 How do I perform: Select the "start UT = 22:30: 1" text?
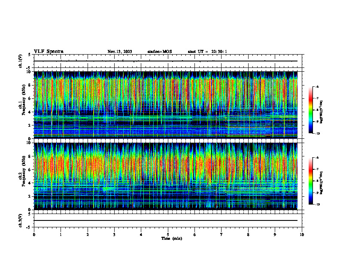[207, 52]
